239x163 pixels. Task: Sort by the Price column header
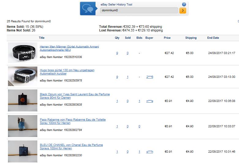[167, 38]
